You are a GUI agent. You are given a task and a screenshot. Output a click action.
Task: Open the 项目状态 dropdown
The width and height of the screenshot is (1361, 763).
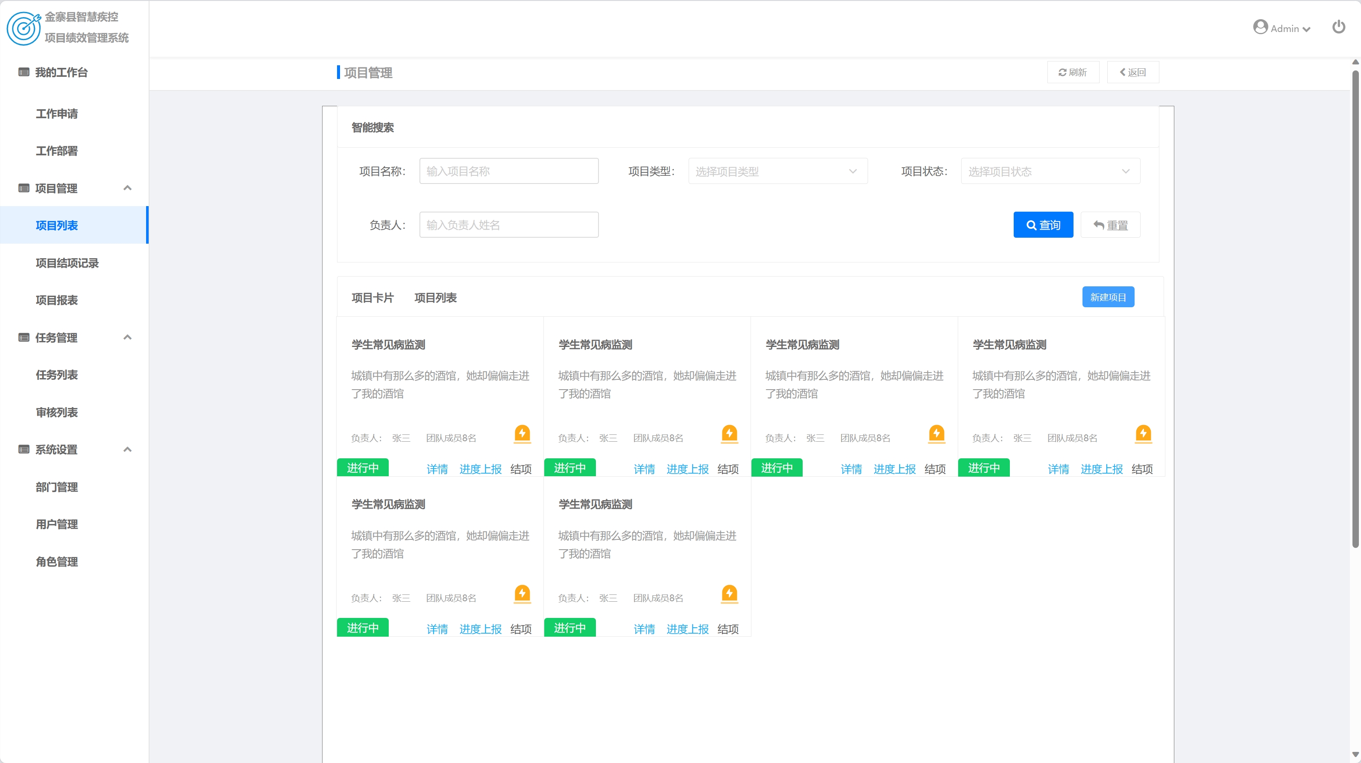coord(1050,171)
